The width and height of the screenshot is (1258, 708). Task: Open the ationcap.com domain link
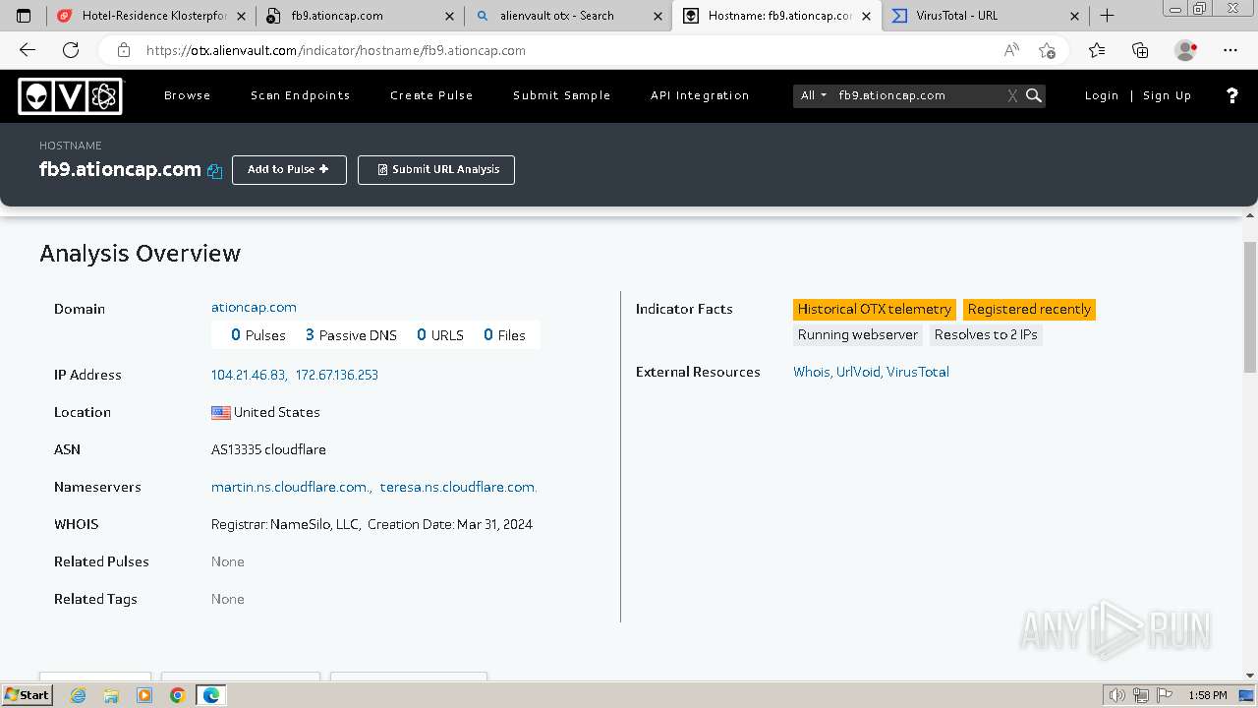254,307
